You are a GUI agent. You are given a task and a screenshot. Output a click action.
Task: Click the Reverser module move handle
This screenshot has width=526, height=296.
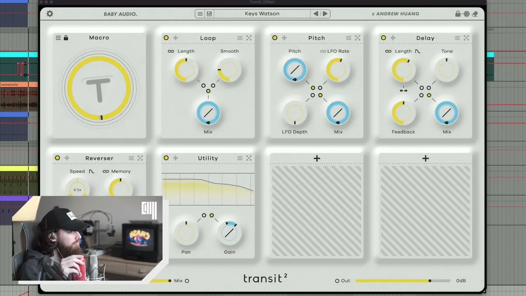[67, 158]
